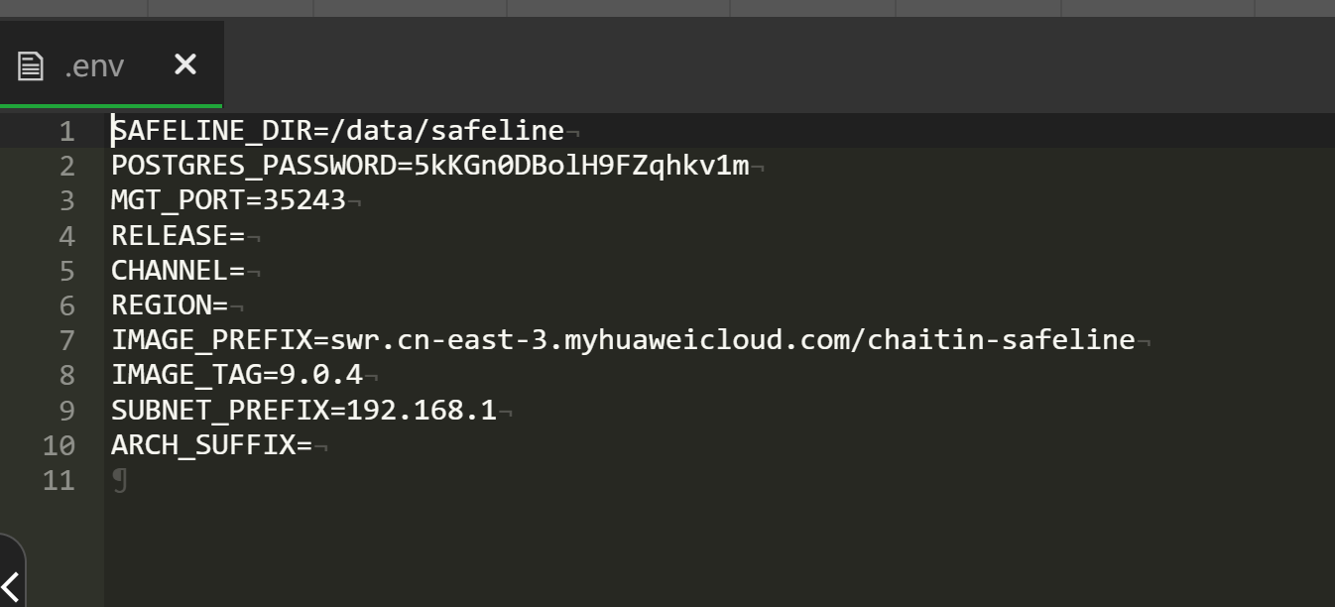Click the IMAGE_PREFIX huaweicloud URL text

coord(732,340)
